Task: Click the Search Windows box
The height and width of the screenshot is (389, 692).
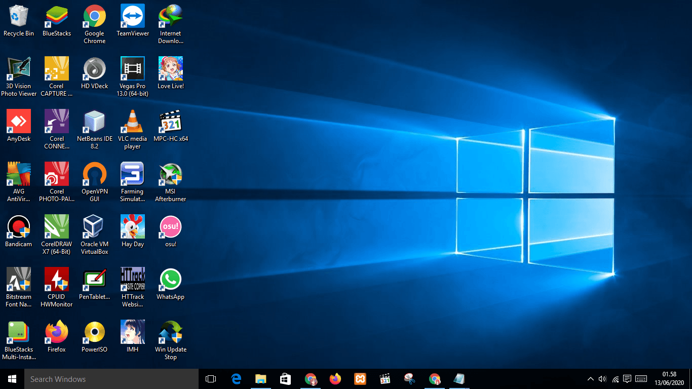Action: pyautogui.click(x=111, y=379)
